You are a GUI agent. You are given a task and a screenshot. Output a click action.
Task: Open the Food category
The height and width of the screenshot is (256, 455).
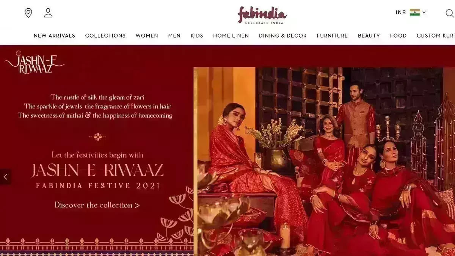click(x=398, y=36)
